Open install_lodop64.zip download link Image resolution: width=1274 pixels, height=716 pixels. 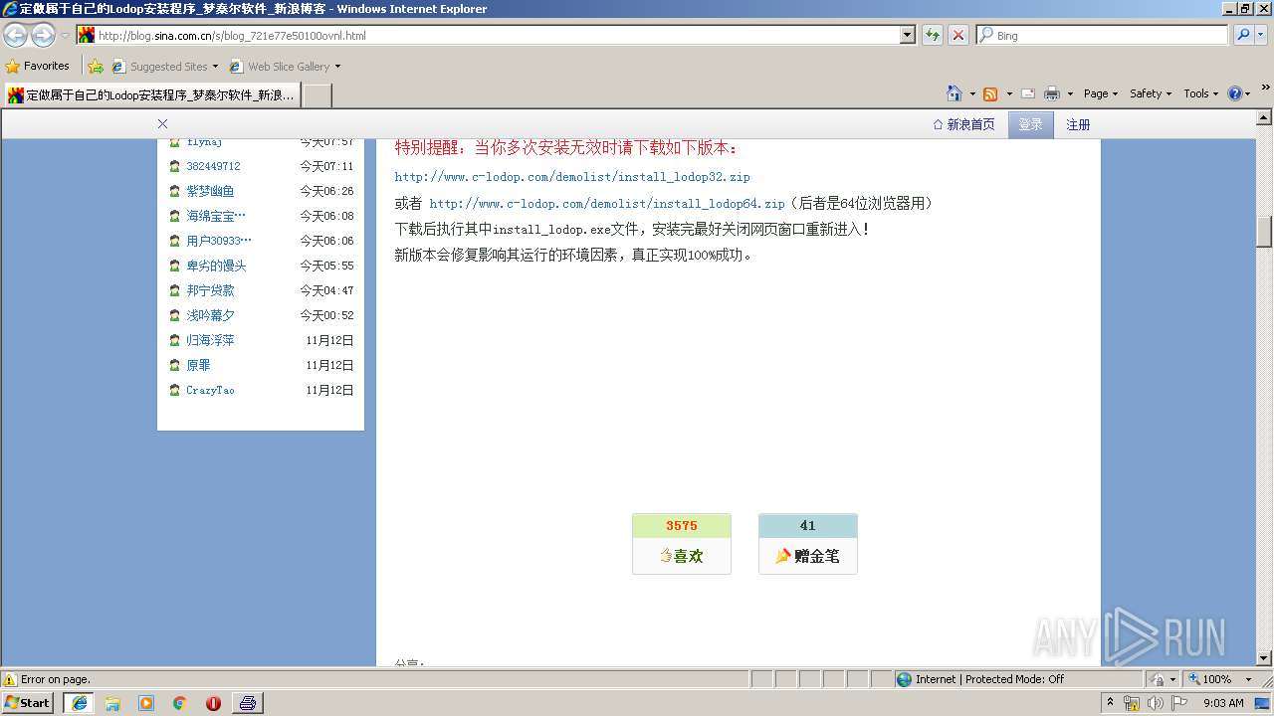point(607,203)
